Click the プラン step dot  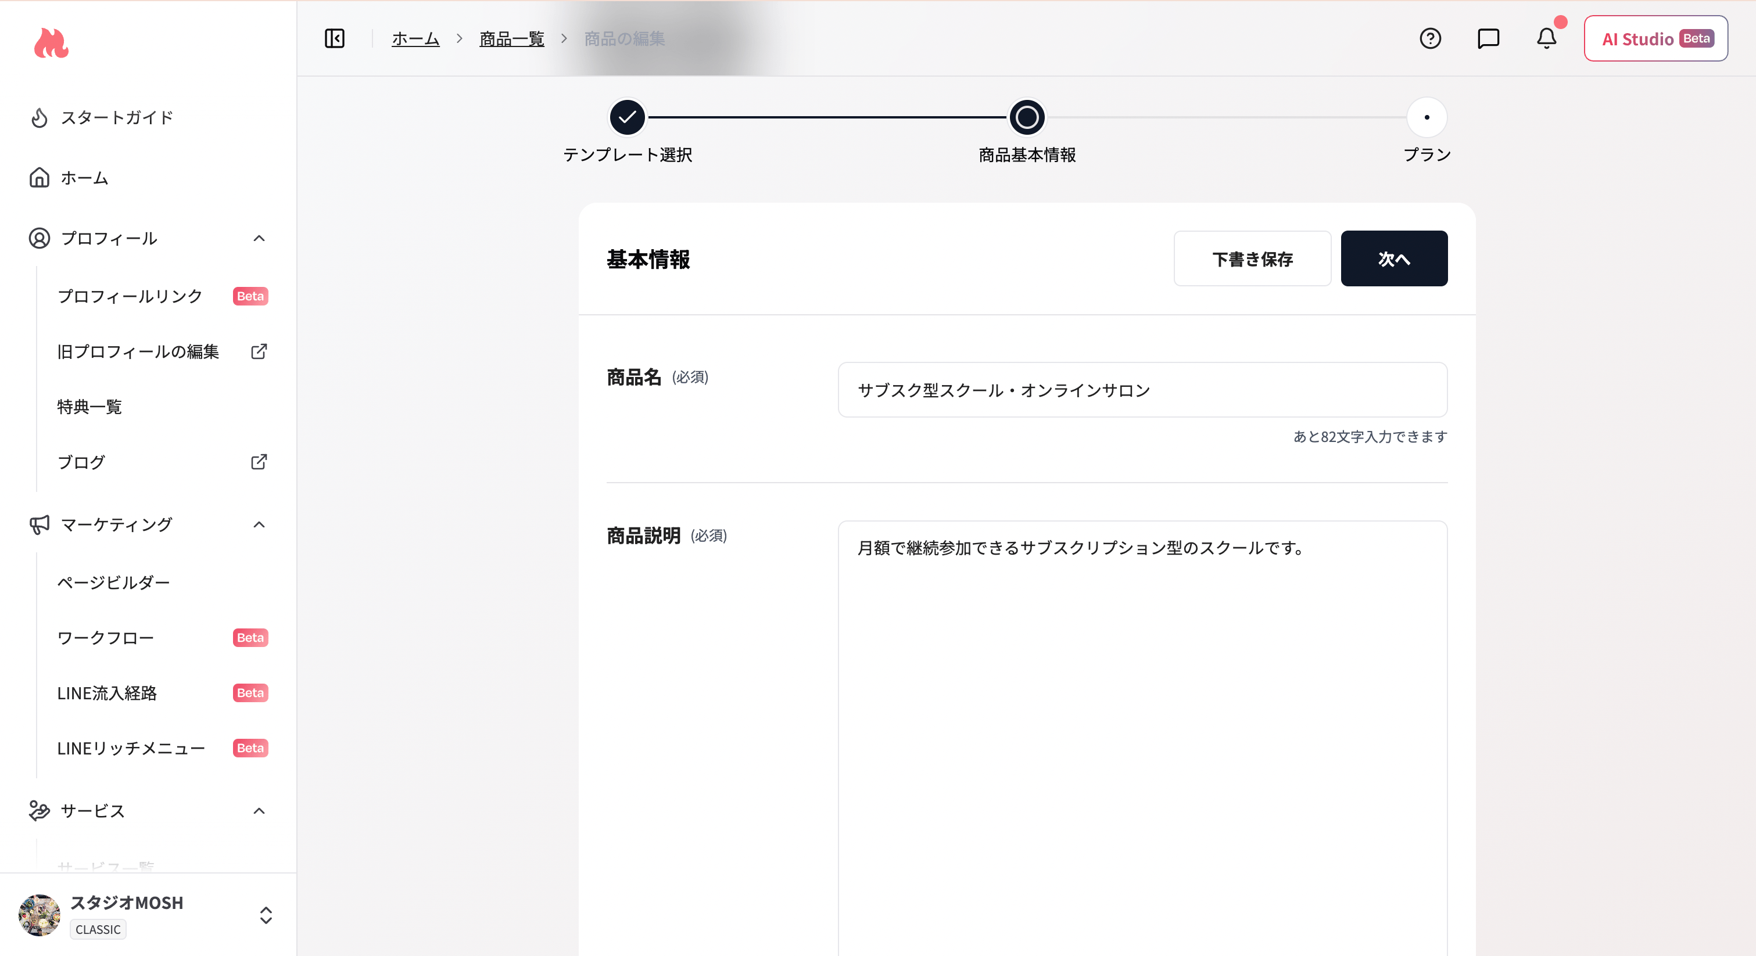click(1427, 117)
